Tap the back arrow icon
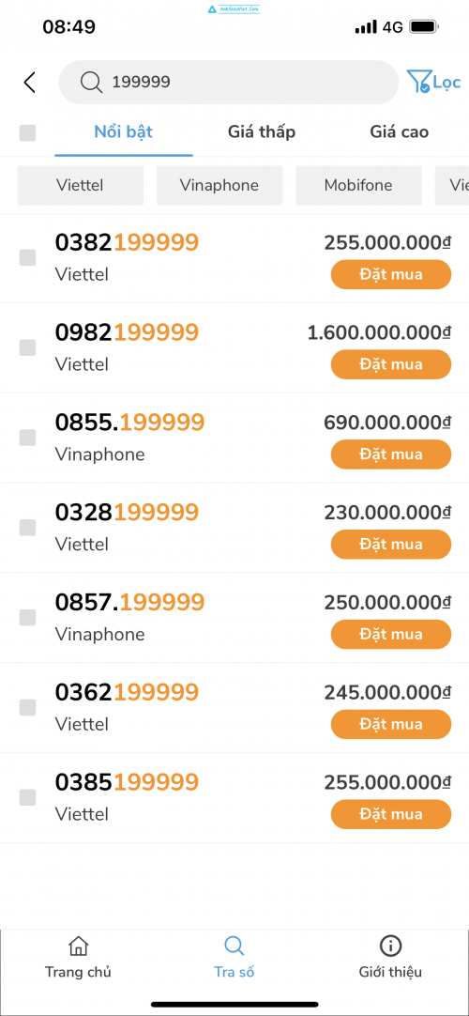The width and height of the screenshot is (469, 1016). point(29,83)
